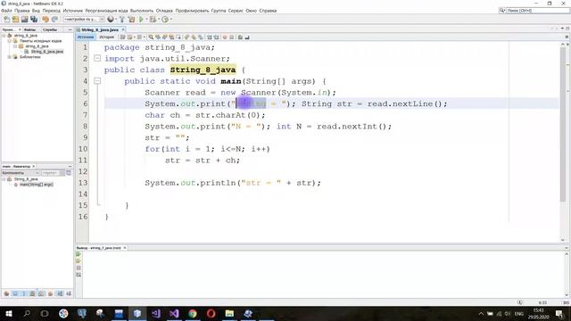This screenshot has height=321, width=571.
Task: Click the New Project toolbar icon
Action: point(16,20)
